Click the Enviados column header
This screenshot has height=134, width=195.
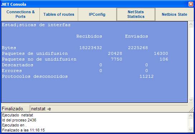137,36
